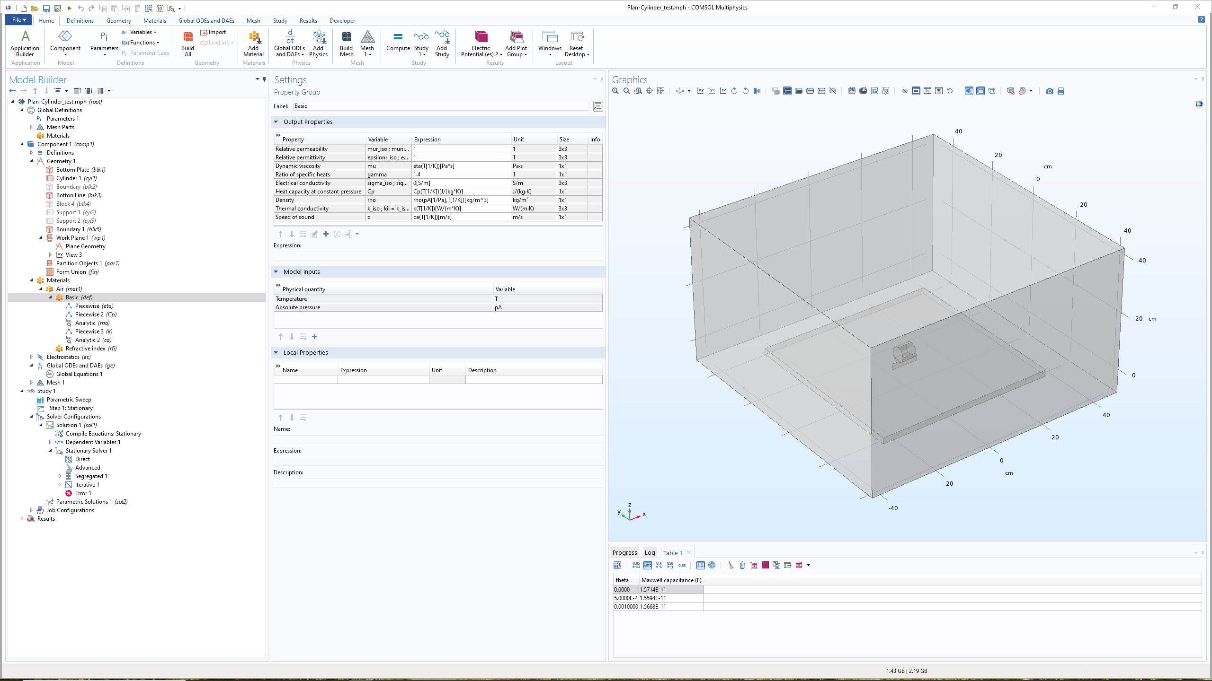
Task: Open the Variables dropdown in the ribbon
Action: coord(142,32)
